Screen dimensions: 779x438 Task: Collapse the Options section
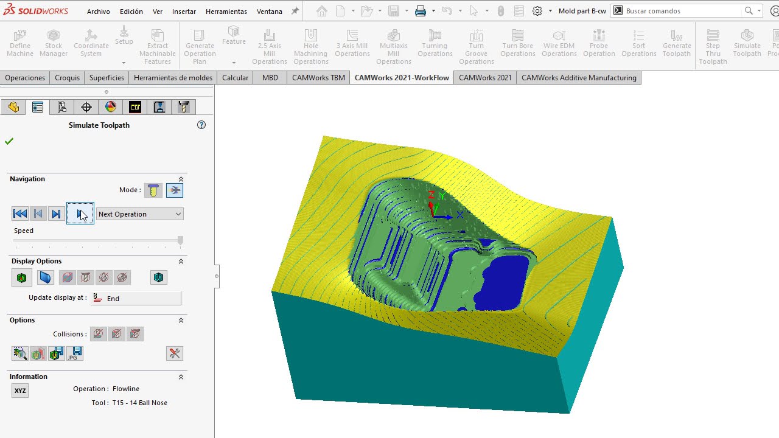pyautogui.click(x=181, y=320)
